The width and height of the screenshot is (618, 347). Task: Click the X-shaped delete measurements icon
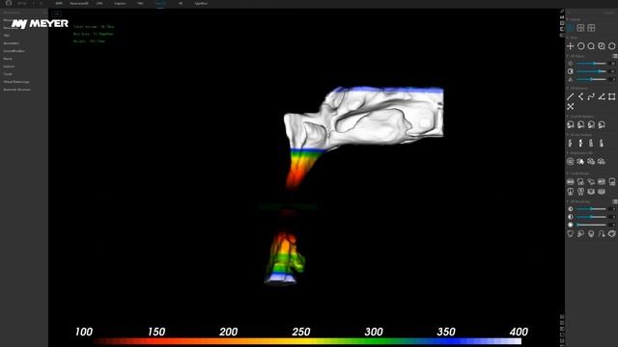coord(571,107)
